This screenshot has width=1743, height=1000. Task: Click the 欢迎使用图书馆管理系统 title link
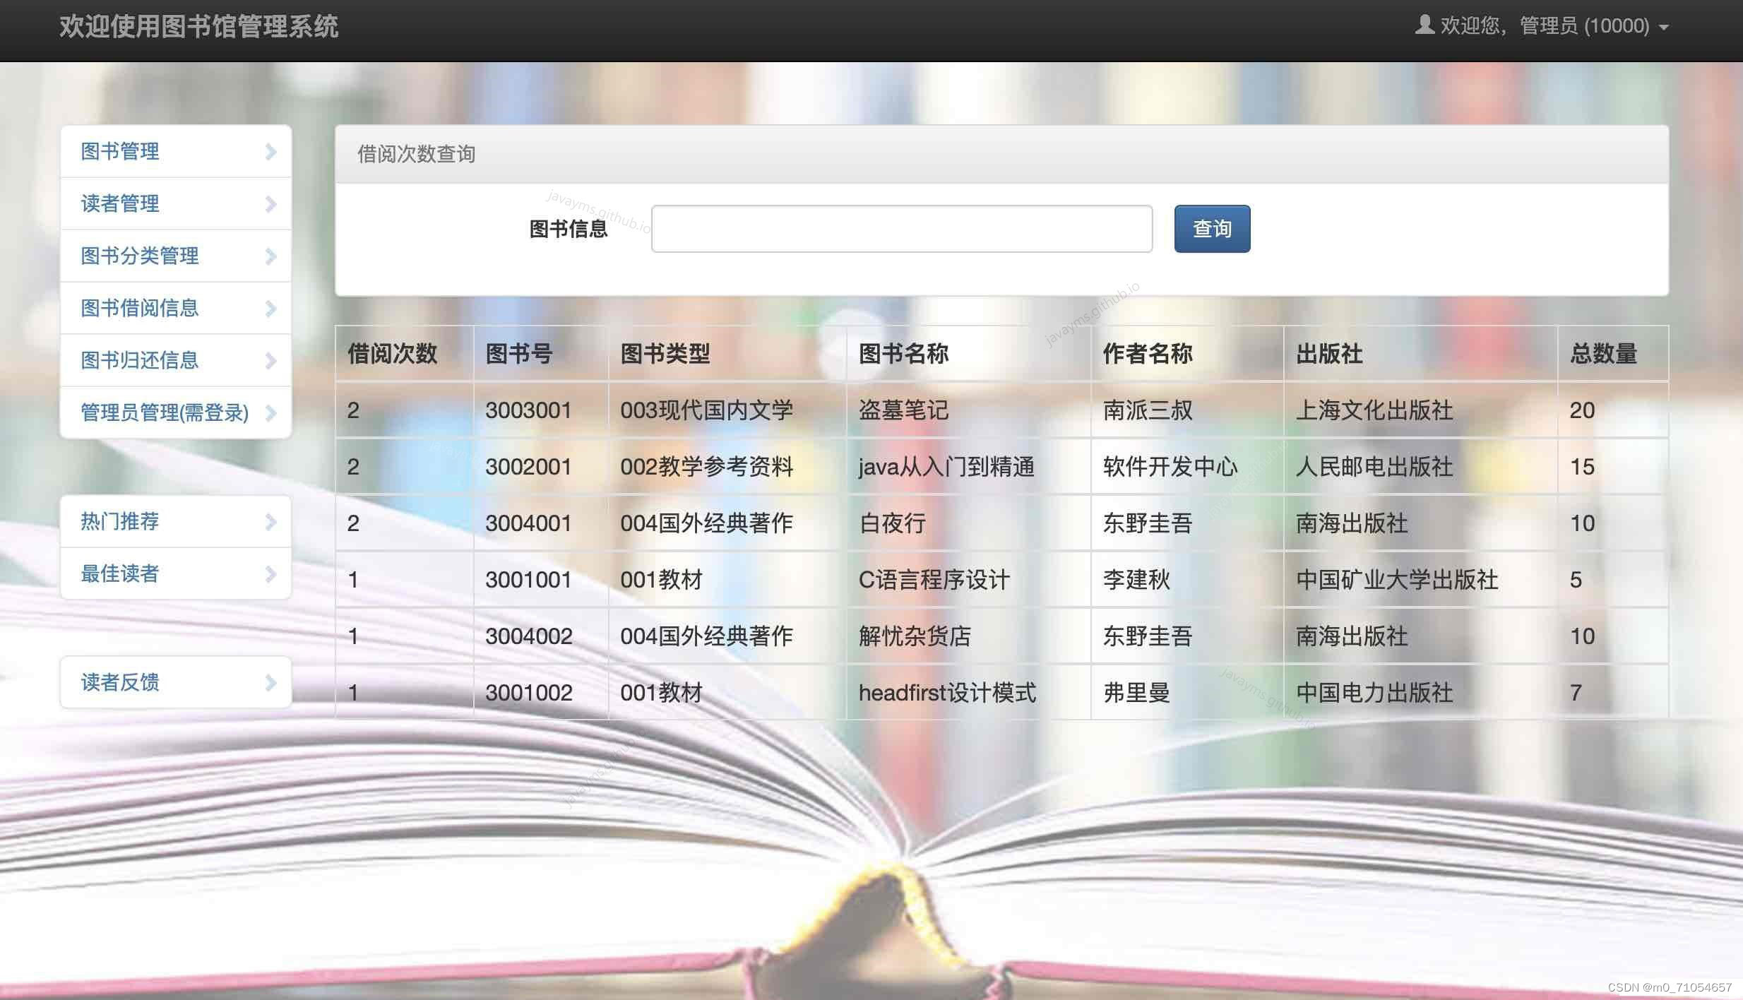[198, 27]
